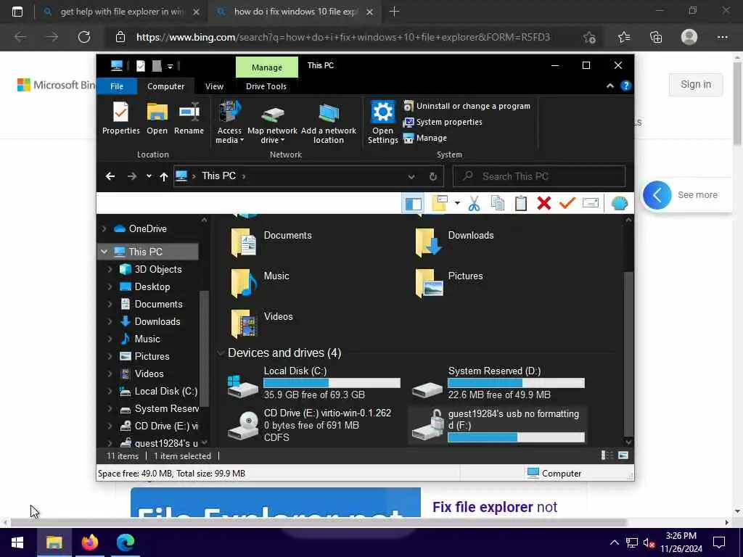The width and height of the screenshot is (743, 557).
Task: Open the address bar history dropdown
Action: pyautogui.click(x=411, y=177)
